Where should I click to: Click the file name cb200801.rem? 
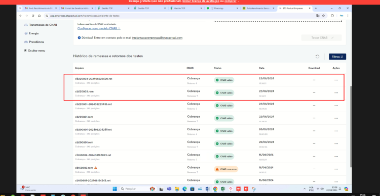[84, 142]
